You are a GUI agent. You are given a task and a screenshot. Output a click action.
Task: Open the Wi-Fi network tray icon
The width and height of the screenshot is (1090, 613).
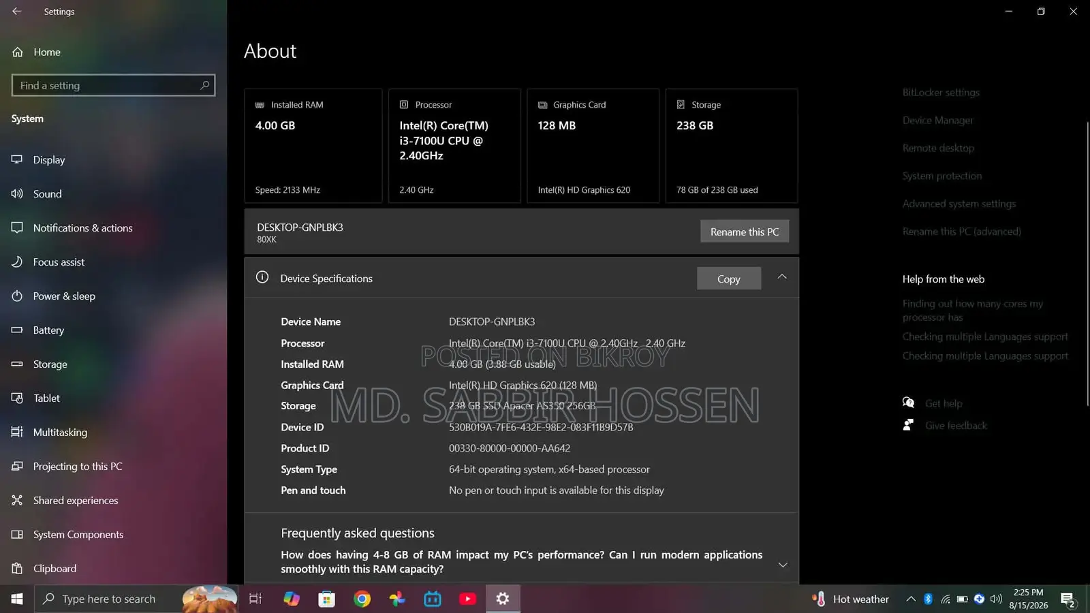[946, 599]
